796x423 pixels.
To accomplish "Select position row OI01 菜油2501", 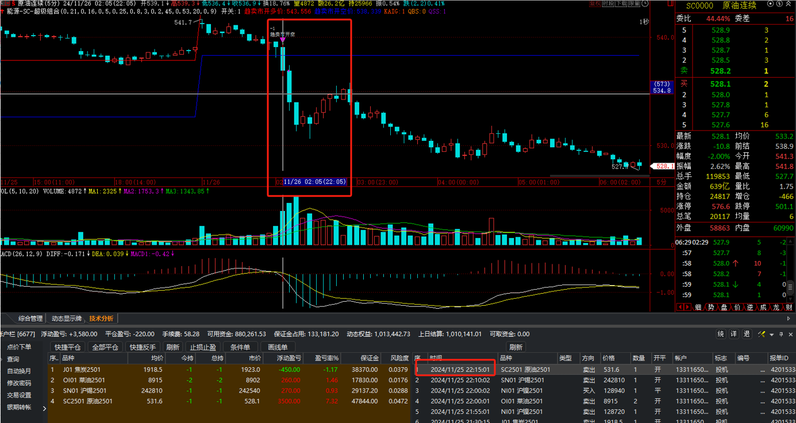I will coord(230,380).
